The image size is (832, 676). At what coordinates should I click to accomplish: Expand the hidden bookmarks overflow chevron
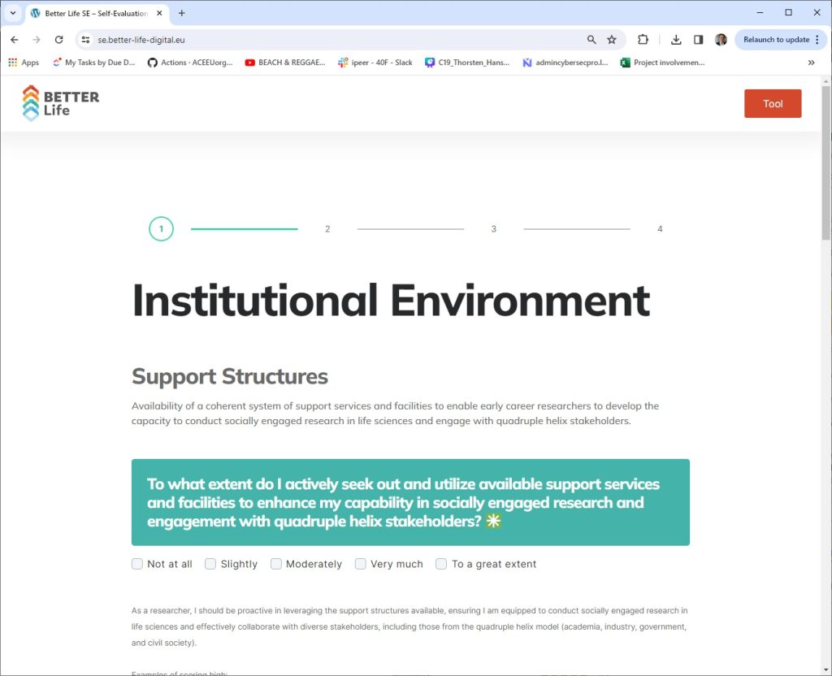click(x=811, y=63)
